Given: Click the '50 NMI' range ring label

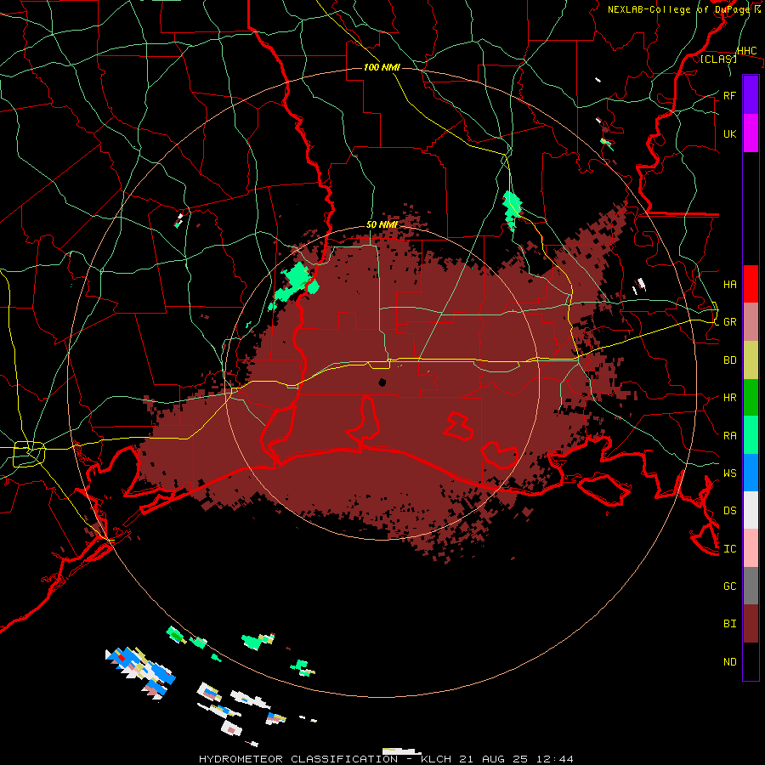Looking at the screenshot, I should (382, 225).
